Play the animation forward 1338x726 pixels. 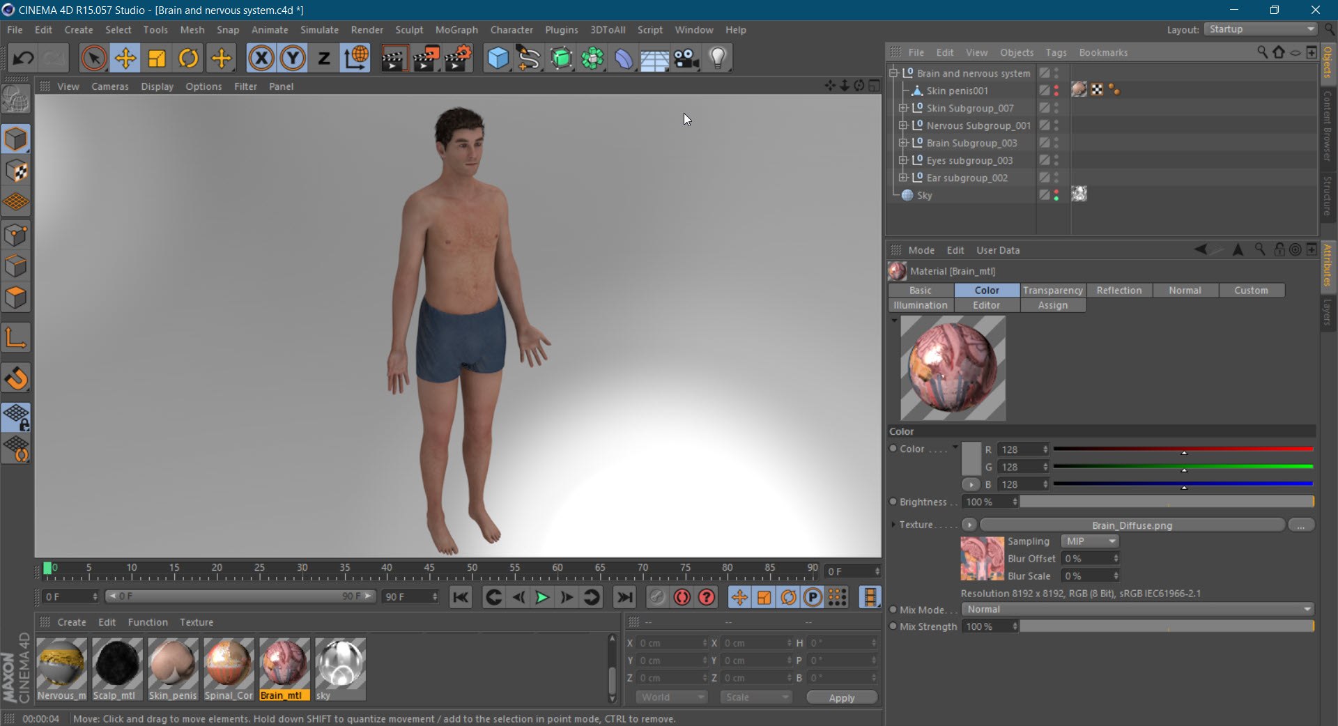542,597
